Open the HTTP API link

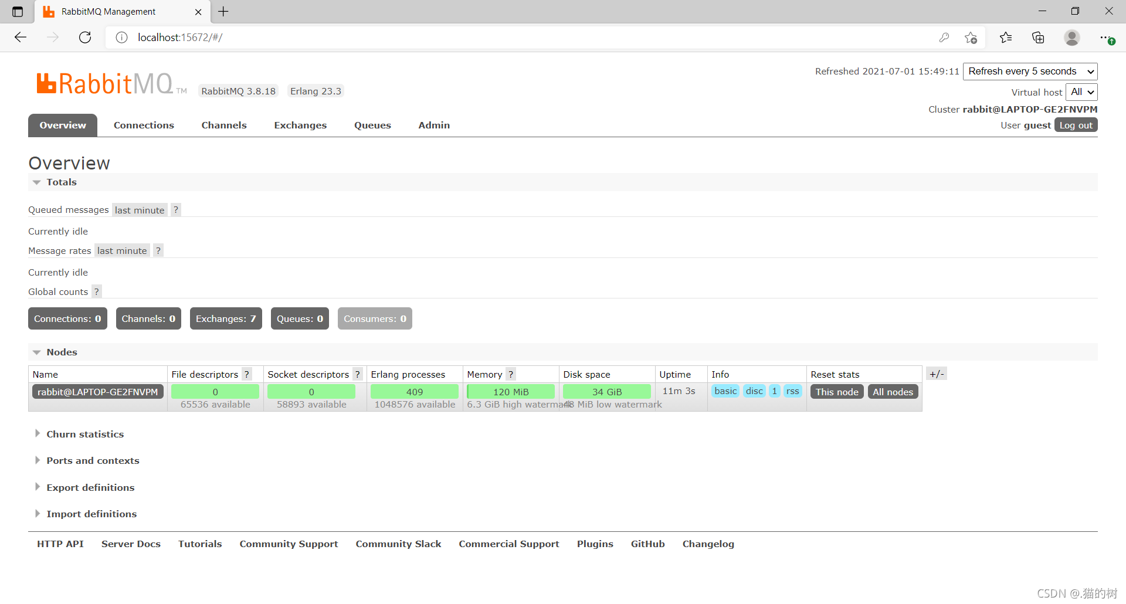click(x=60, y=544)
